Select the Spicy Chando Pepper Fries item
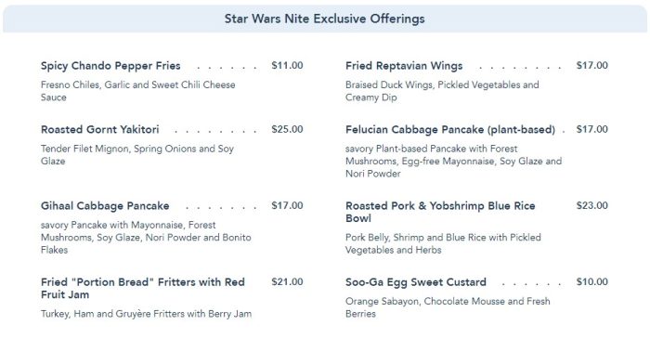The width and height of the screenshot is (650, 351). tap(110, 66)
